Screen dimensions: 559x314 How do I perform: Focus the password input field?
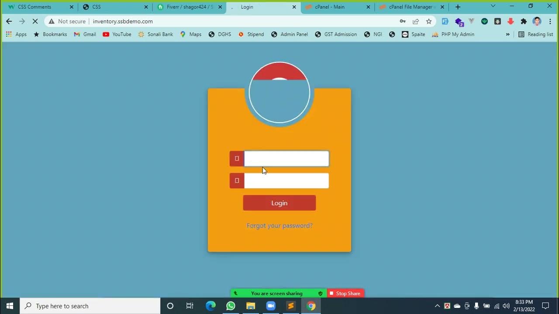tap(286, 181)
